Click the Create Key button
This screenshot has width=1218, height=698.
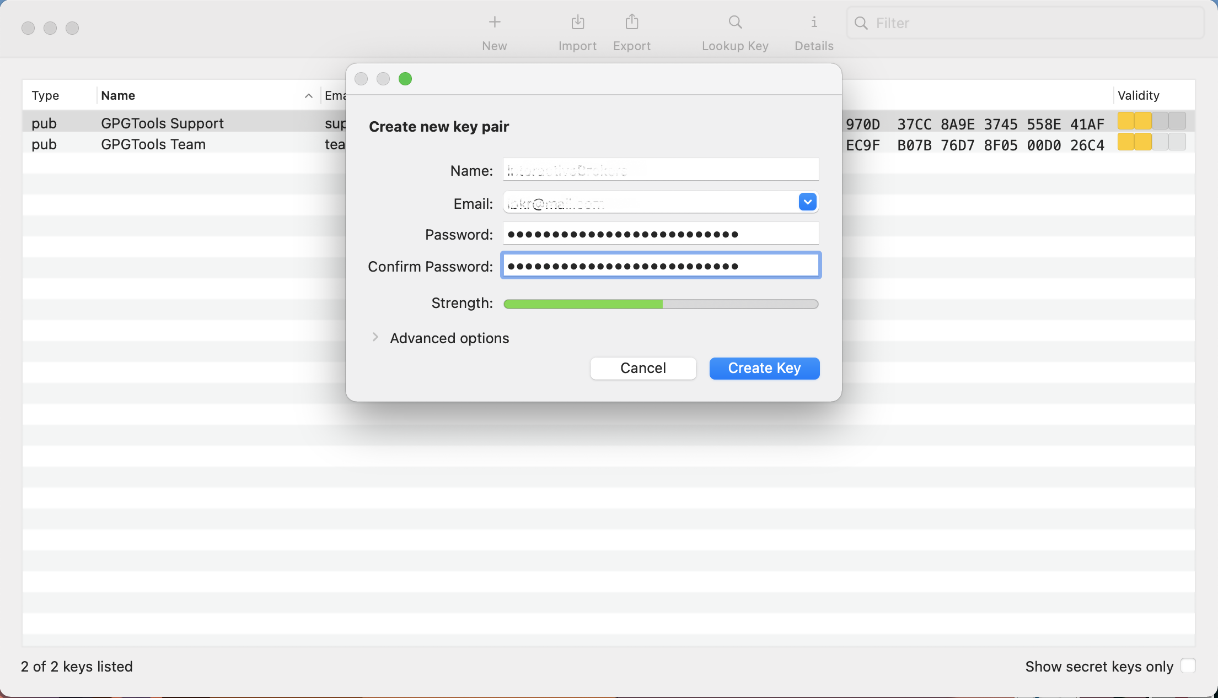(x=764, y=368)
